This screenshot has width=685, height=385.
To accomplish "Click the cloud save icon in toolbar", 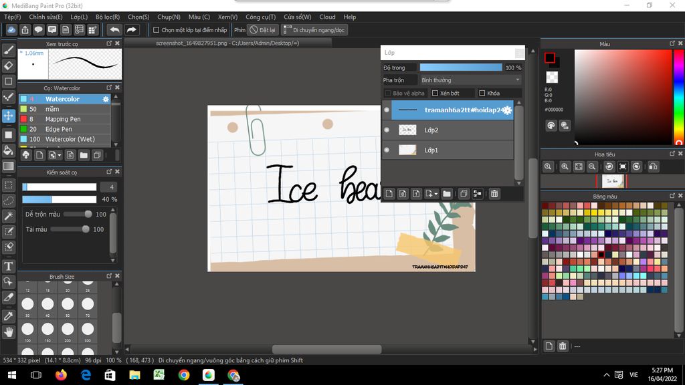I will pyautogui.click(x=11, y=29).
